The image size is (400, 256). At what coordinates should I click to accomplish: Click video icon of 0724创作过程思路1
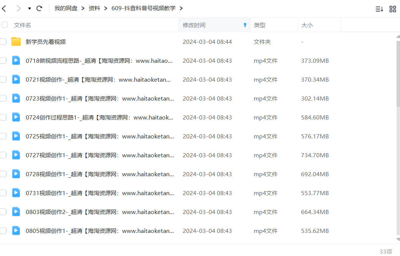[x=16, y=117]
